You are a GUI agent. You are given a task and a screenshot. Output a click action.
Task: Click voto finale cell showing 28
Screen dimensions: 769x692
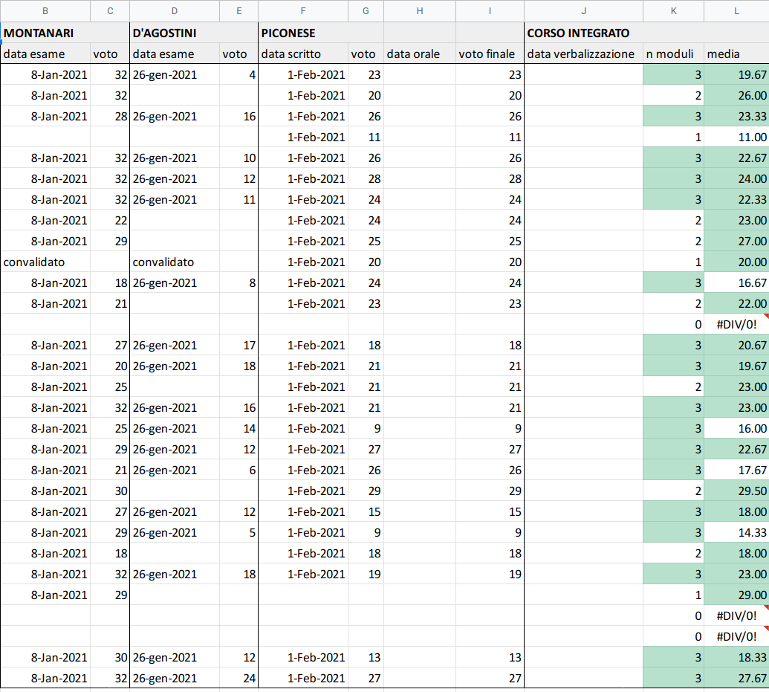click(x=490, y=178)
